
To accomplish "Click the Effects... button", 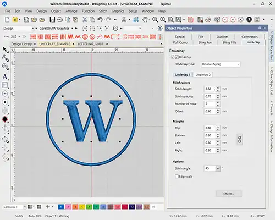I will coord(229,194).
